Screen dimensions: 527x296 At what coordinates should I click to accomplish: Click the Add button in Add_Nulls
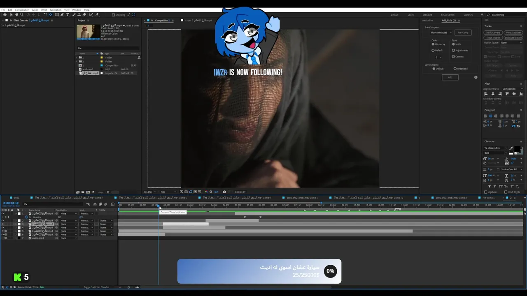click(x=450, y=77)
